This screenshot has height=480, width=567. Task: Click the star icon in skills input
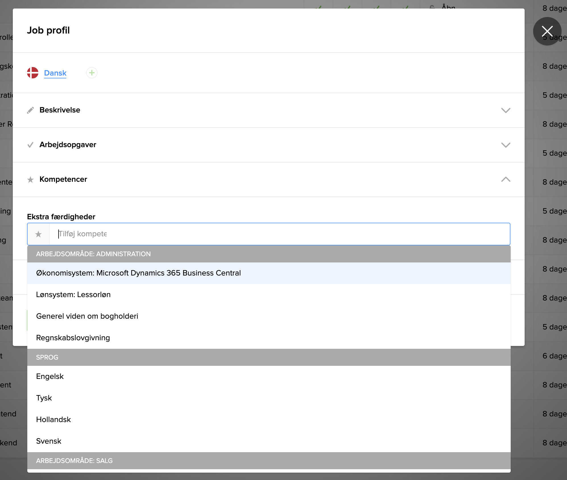(38, 234)
